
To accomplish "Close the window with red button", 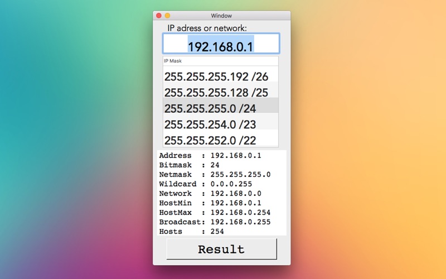I will point(159,16).
